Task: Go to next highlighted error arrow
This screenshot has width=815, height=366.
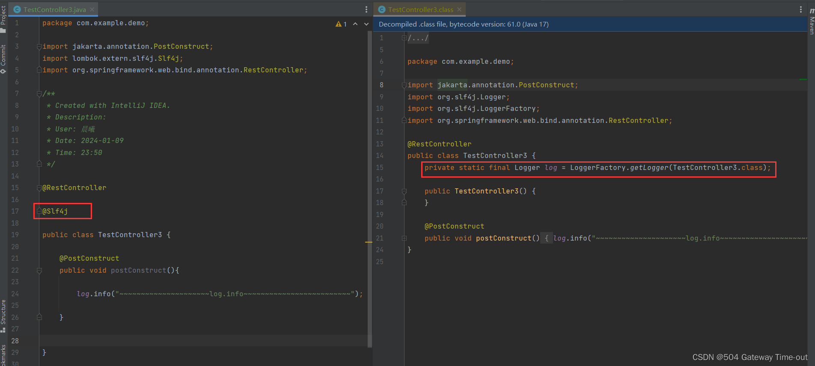Action: coord(366,24)
